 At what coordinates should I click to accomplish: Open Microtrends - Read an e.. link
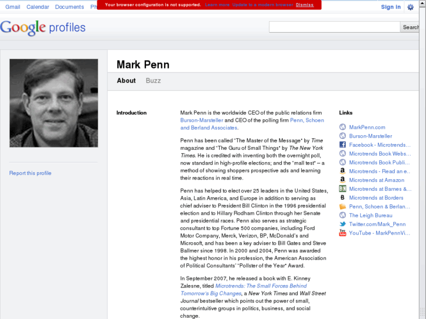[380, 171]
